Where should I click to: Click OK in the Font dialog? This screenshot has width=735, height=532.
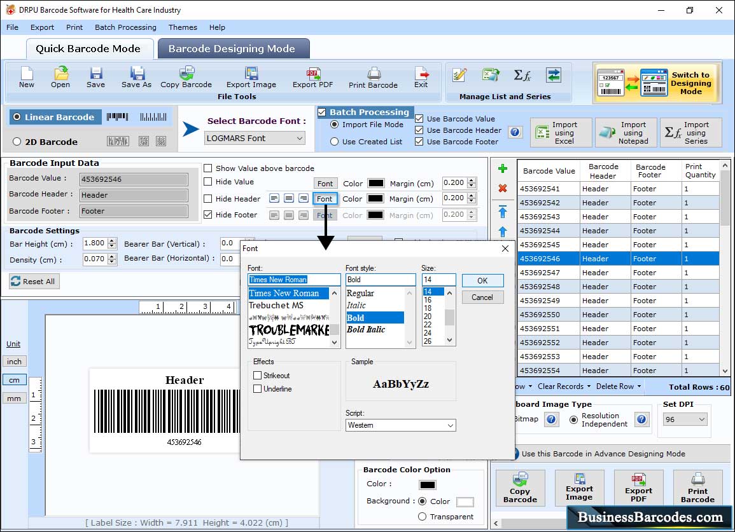tap(483, 280)
